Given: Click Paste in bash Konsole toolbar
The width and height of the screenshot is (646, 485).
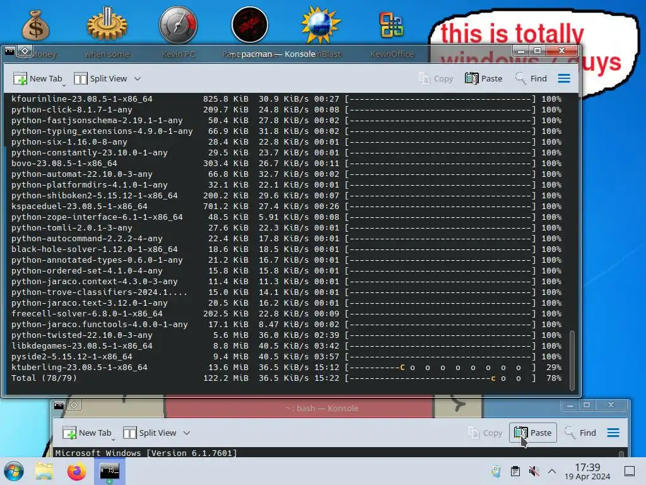Looking at the screenshot, I should pos(532,433).
